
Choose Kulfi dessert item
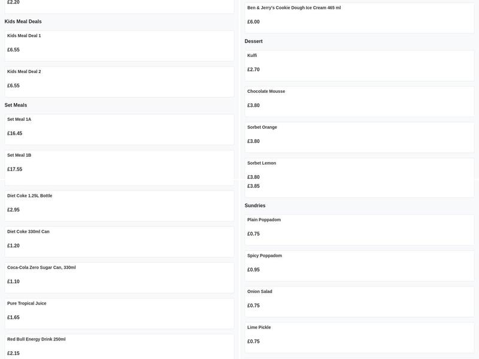(359, 65)
